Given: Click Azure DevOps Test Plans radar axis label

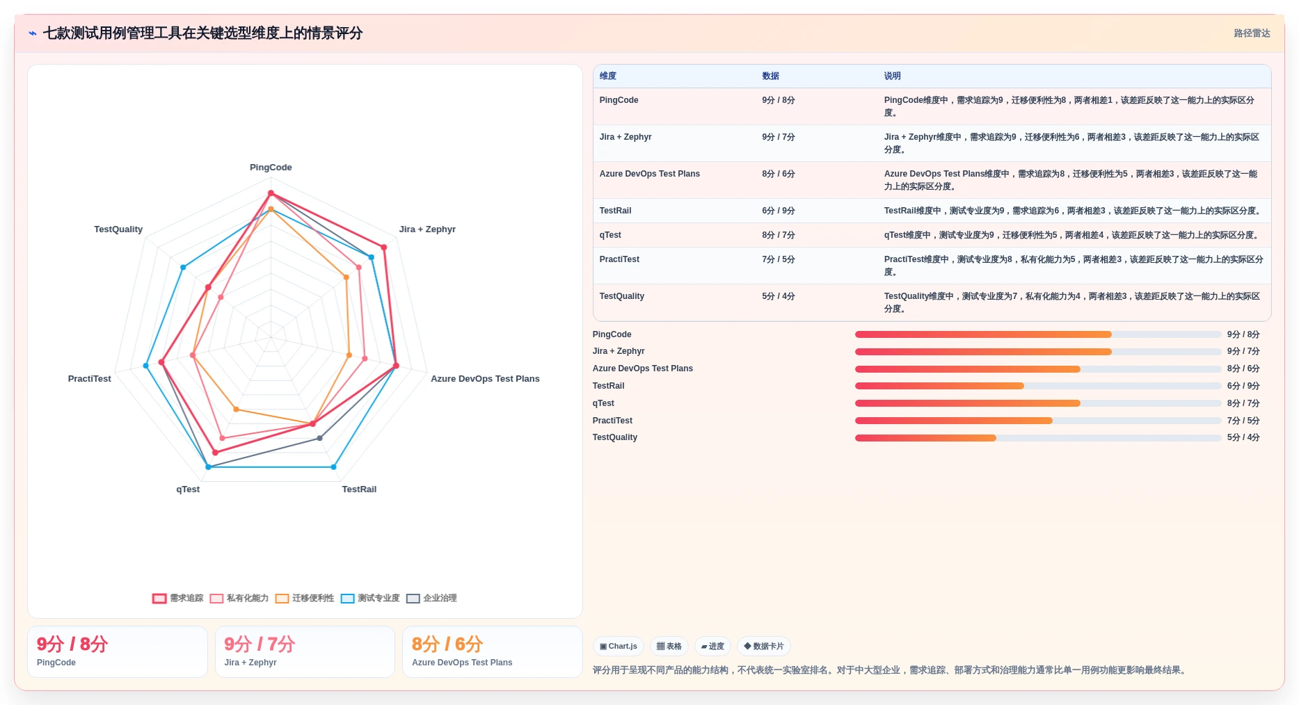Looking at the screenshot, I should click(485, 379).
